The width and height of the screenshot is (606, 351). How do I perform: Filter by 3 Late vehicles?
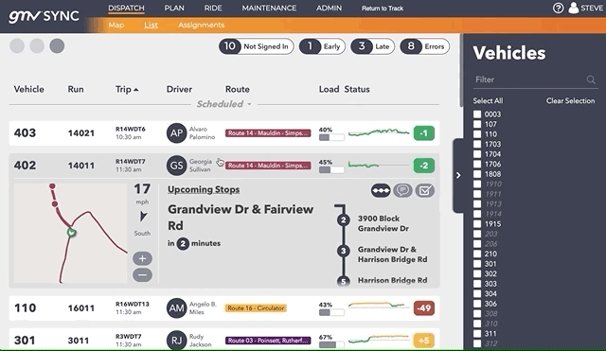click(x=372, y=46)
